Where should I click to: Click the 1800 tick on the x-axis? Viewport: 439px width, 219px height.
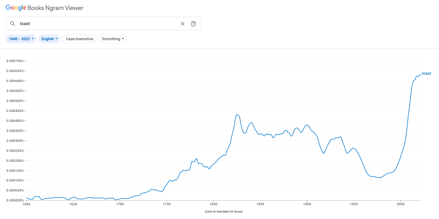pyautogui.click(x=213, y=204)
